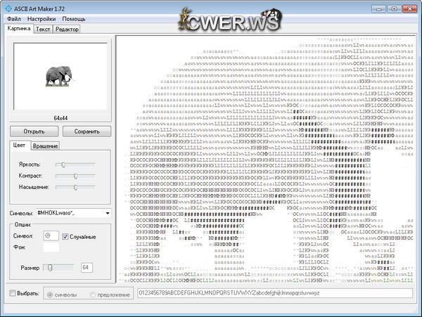This screenshot has width=422, height=317.
Task: Click the Сохранить button
Action: point(87,131)
